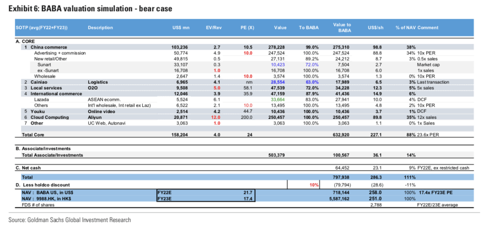Select the 'China commerce' row label
486x226 pixels.
pyautogui.click(x=49, y=47)
